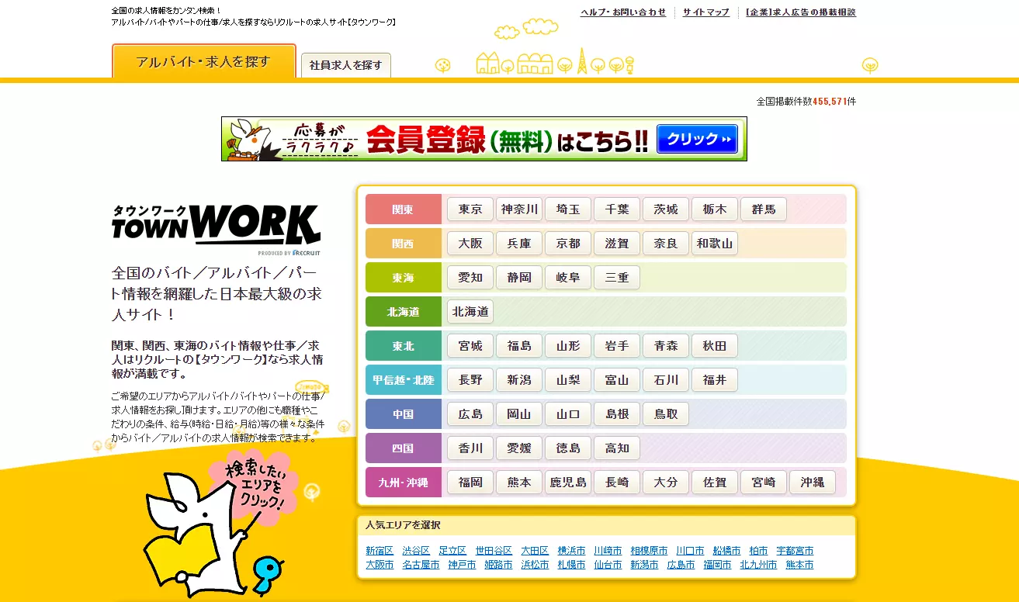The width and height of the screenshot is (1019, 602).
Task: Select 山形 in the 東北 row
Action: [x=568, y=346]
